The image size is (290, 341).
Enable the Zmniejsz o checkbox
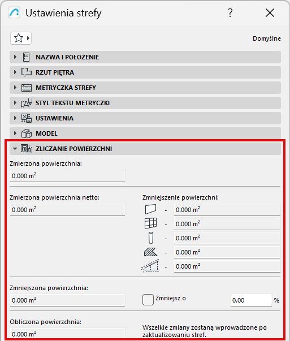148,300
